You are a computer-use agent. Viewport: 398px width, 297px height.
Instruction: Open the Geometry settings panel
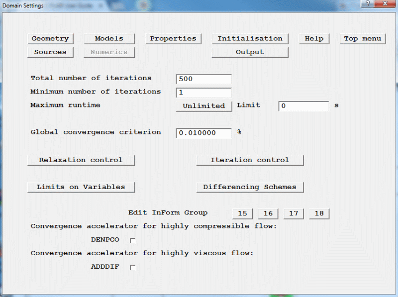(50, 39)
